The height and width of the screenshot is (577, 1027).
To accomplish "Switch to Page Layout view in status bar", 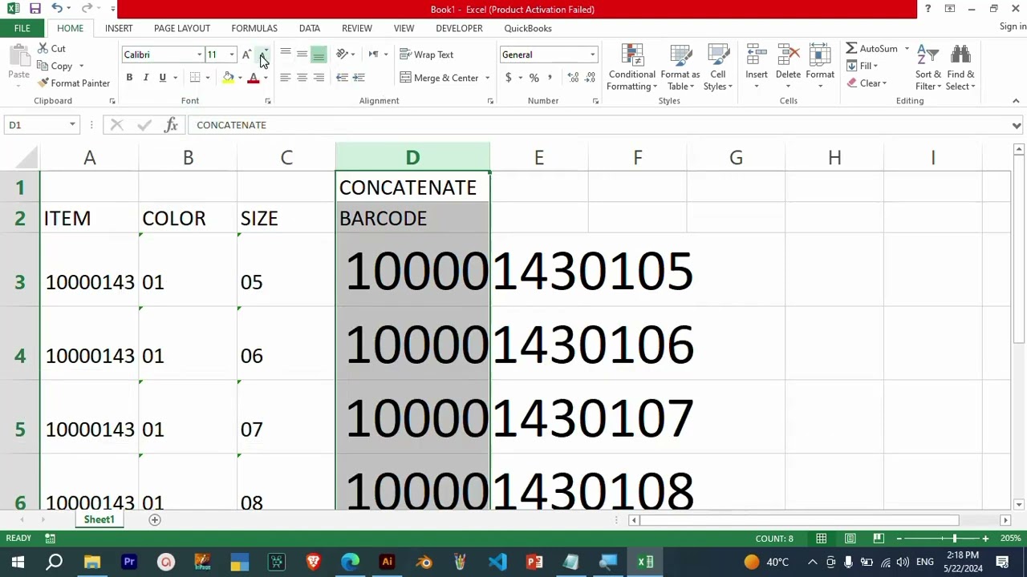I will pyautogui.click(x=850, y=539).
